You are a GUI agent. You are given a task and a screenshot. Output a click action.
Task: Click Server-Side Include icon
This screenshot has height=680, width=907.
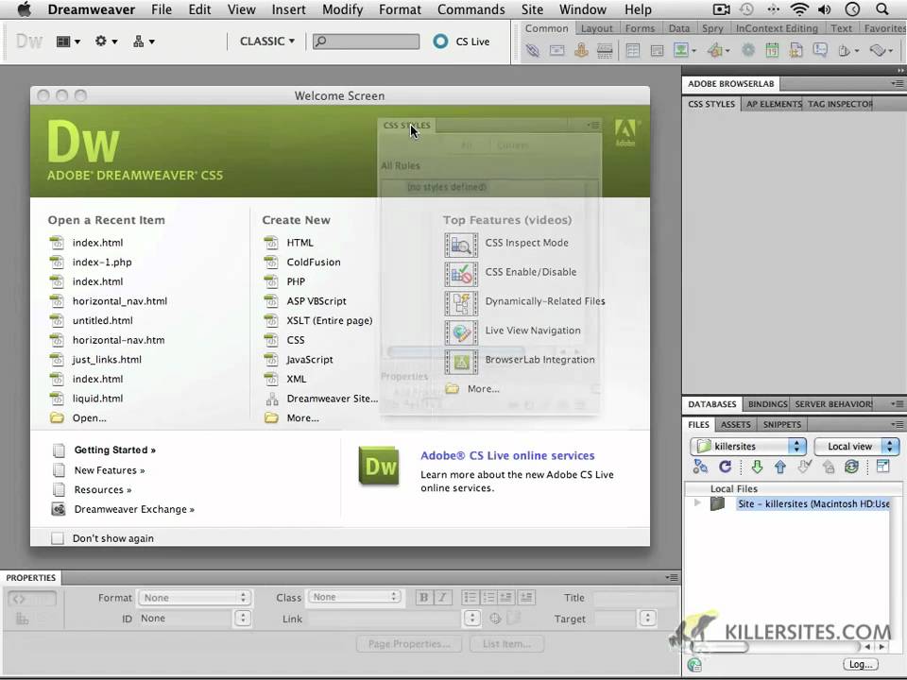tap(796, 51)
